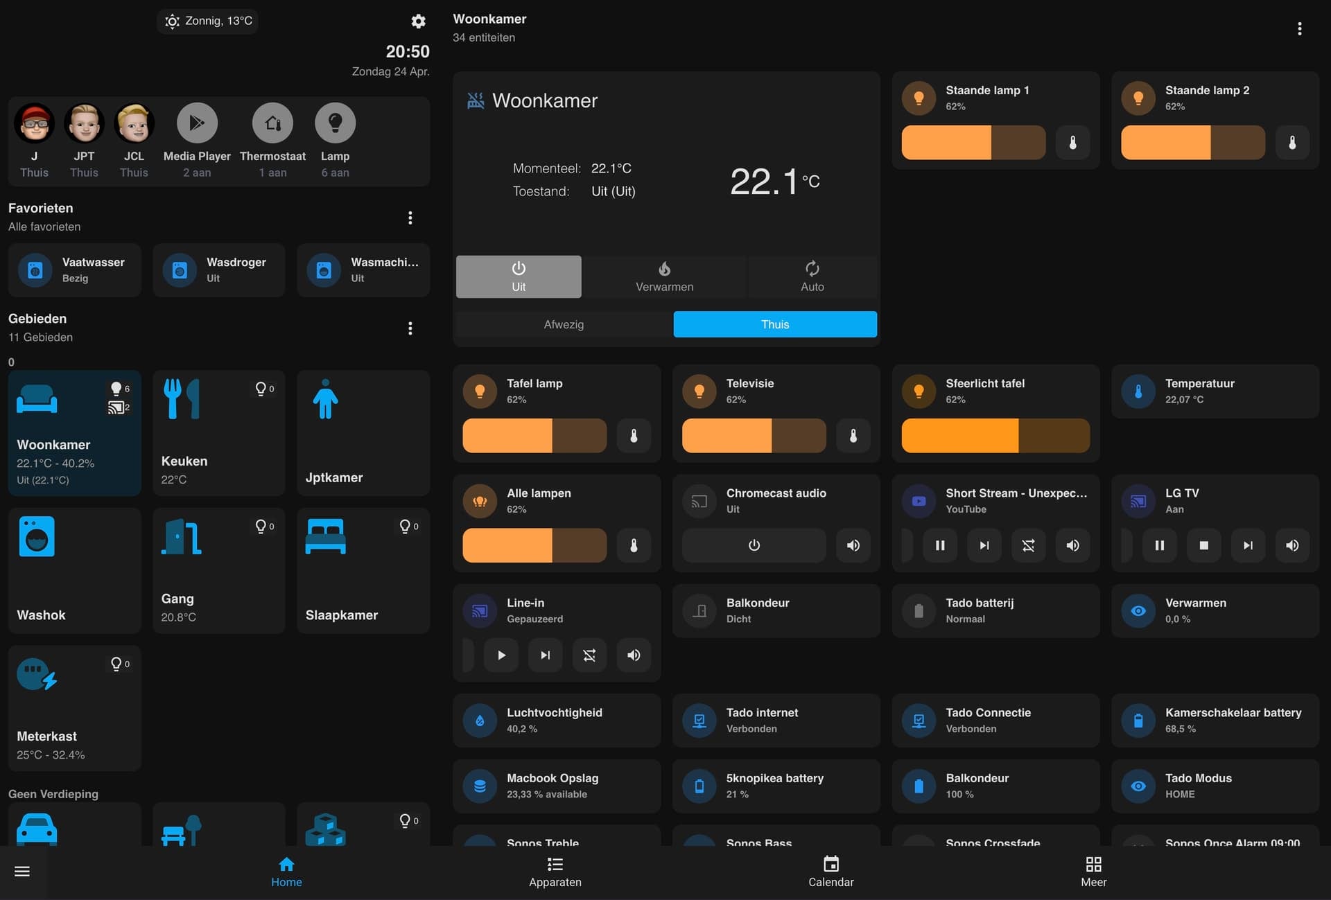The height and width of the screenshot is (900, 1331).
Task: Click the Vaatwasser favorite card
Action: pyautogui.click(x=75, y=270)
